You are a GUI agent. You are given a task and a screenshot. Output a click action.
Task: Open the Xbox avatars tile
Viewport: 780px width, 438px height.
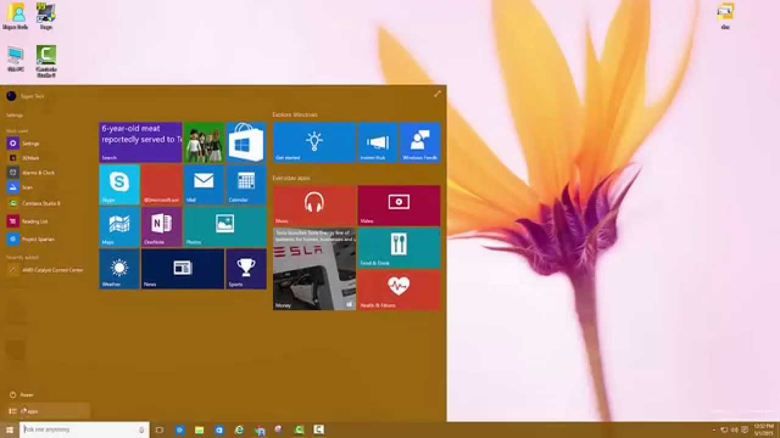(x=204, y=142)
